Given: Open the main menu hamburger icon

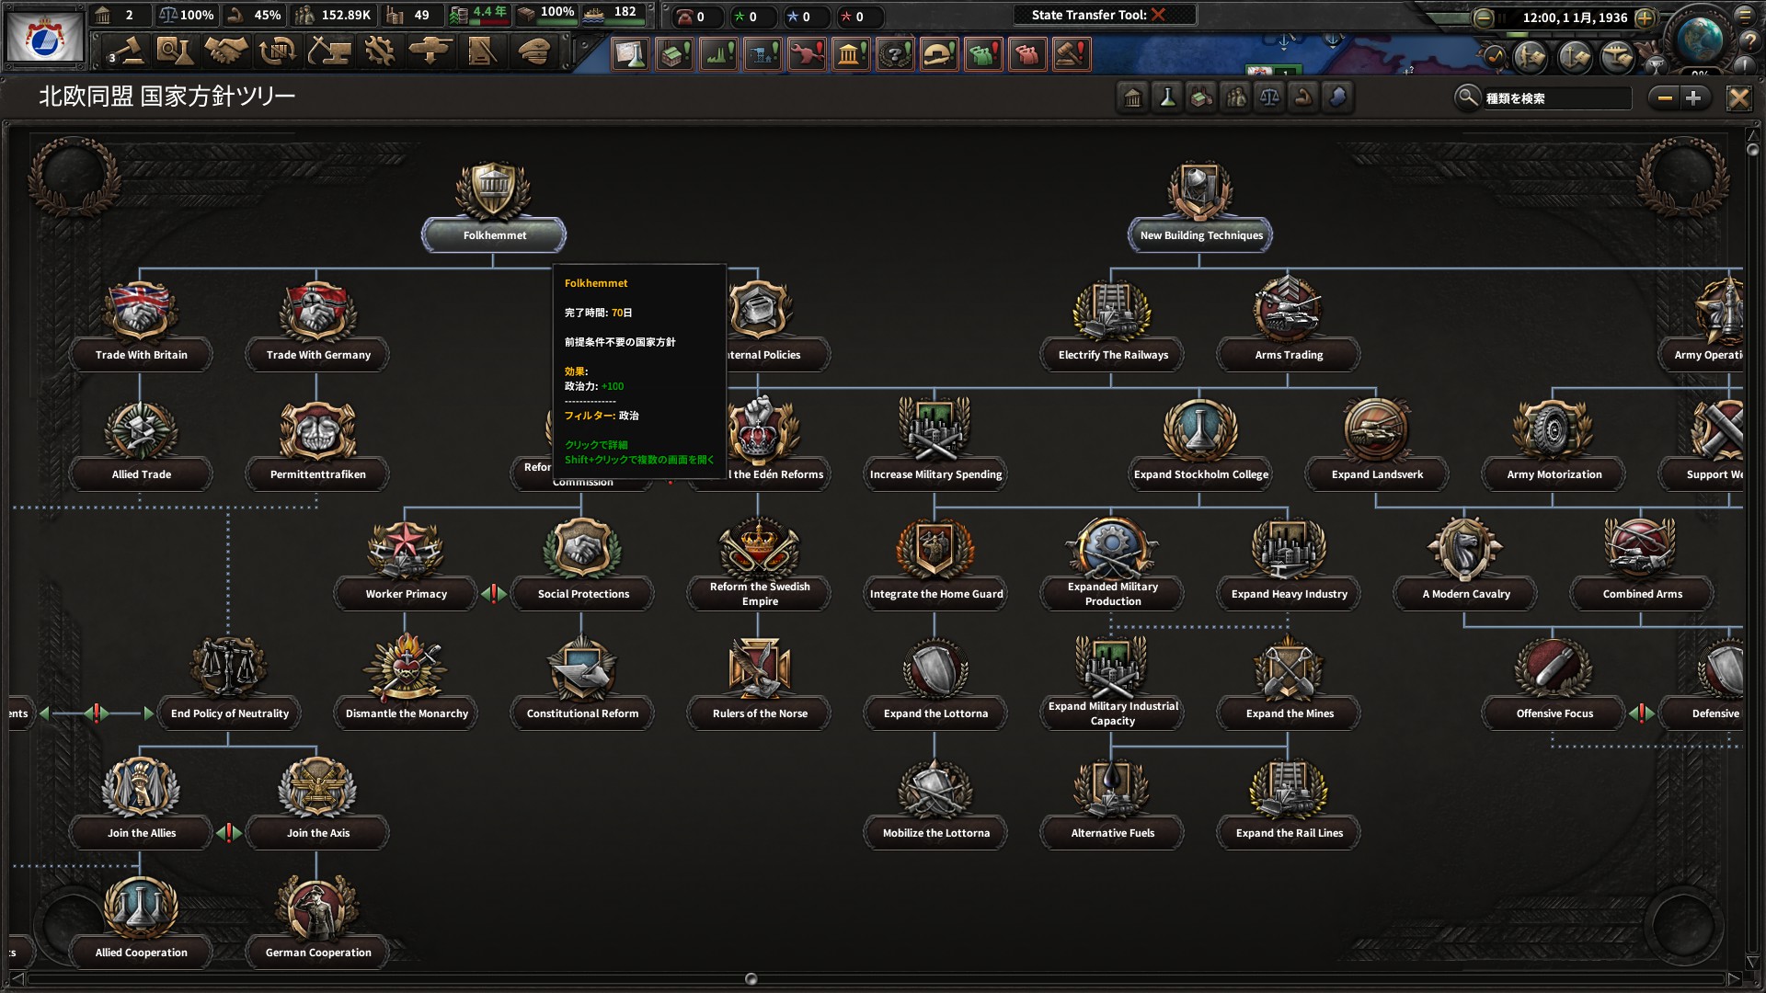Looking at the screenshot, I should coord(1745,16).
